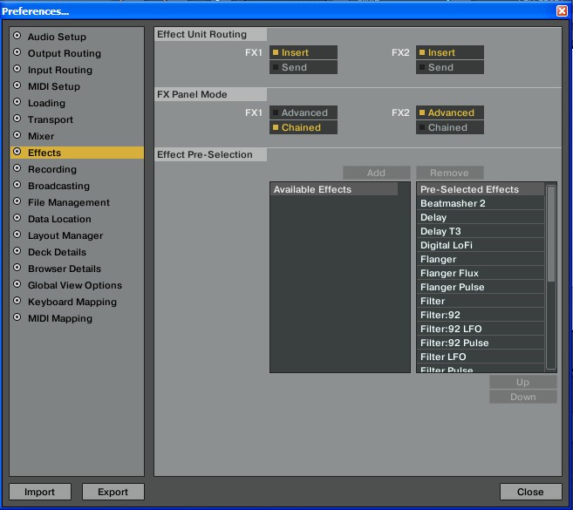Select the Digital LoFi effect

pyautogui.click(x=481, y=245)
